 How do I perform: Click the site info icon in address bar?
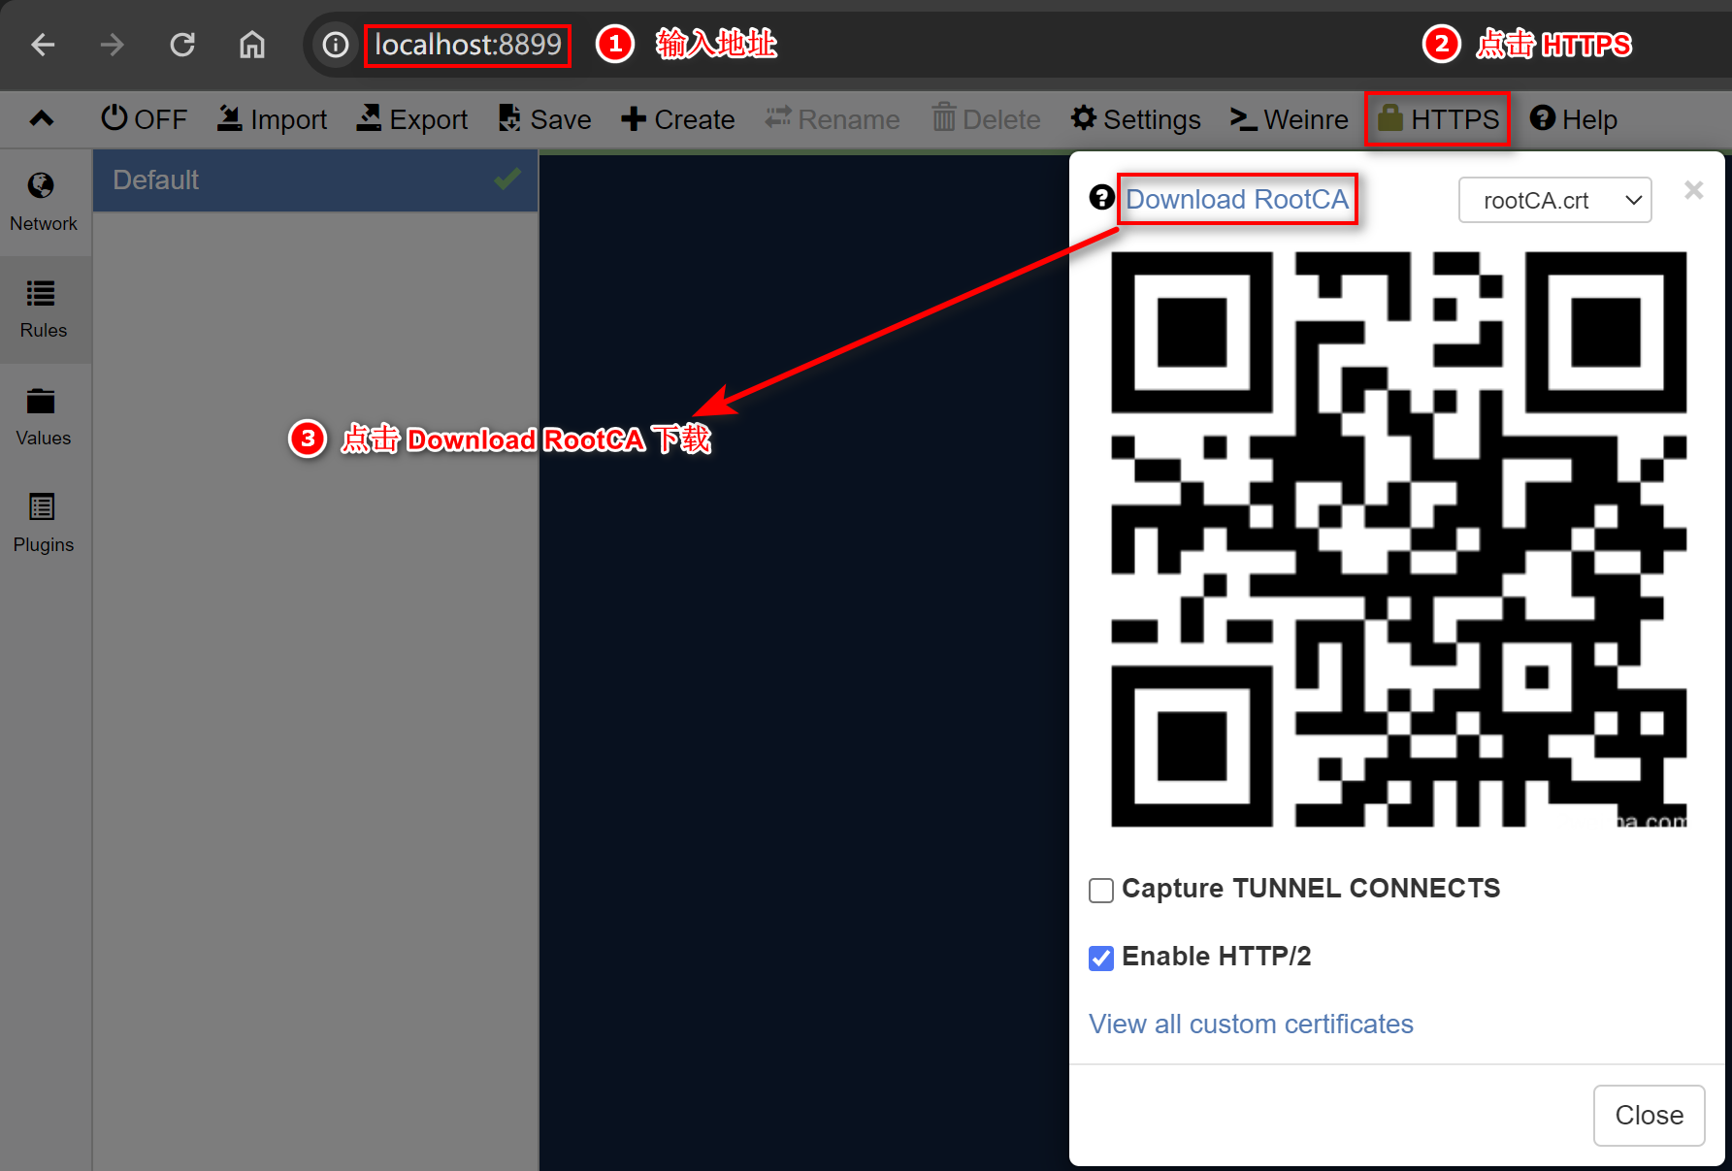336,45
